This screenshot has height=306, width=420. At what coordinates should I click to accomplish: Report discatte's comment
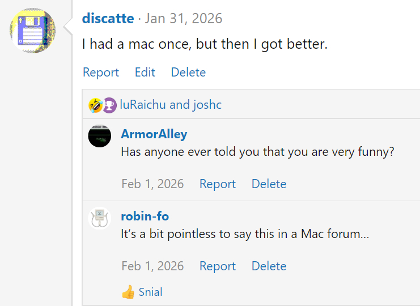pos(101,73)
